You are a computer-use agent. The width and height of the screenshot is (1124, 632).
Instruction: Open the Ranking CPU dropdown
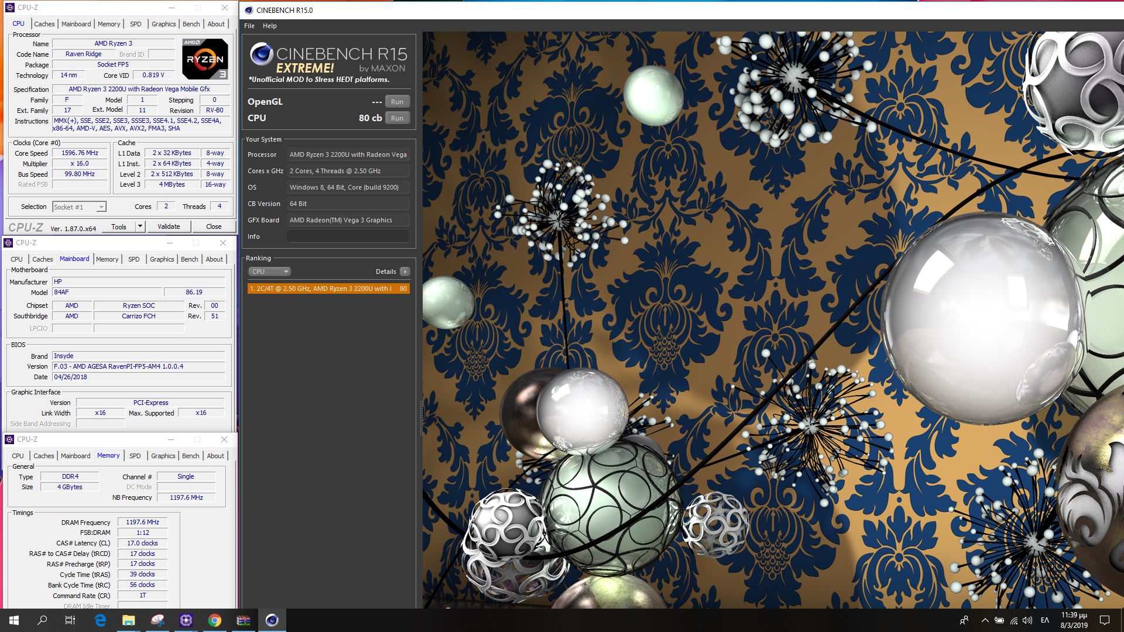(x=269, y=272)
